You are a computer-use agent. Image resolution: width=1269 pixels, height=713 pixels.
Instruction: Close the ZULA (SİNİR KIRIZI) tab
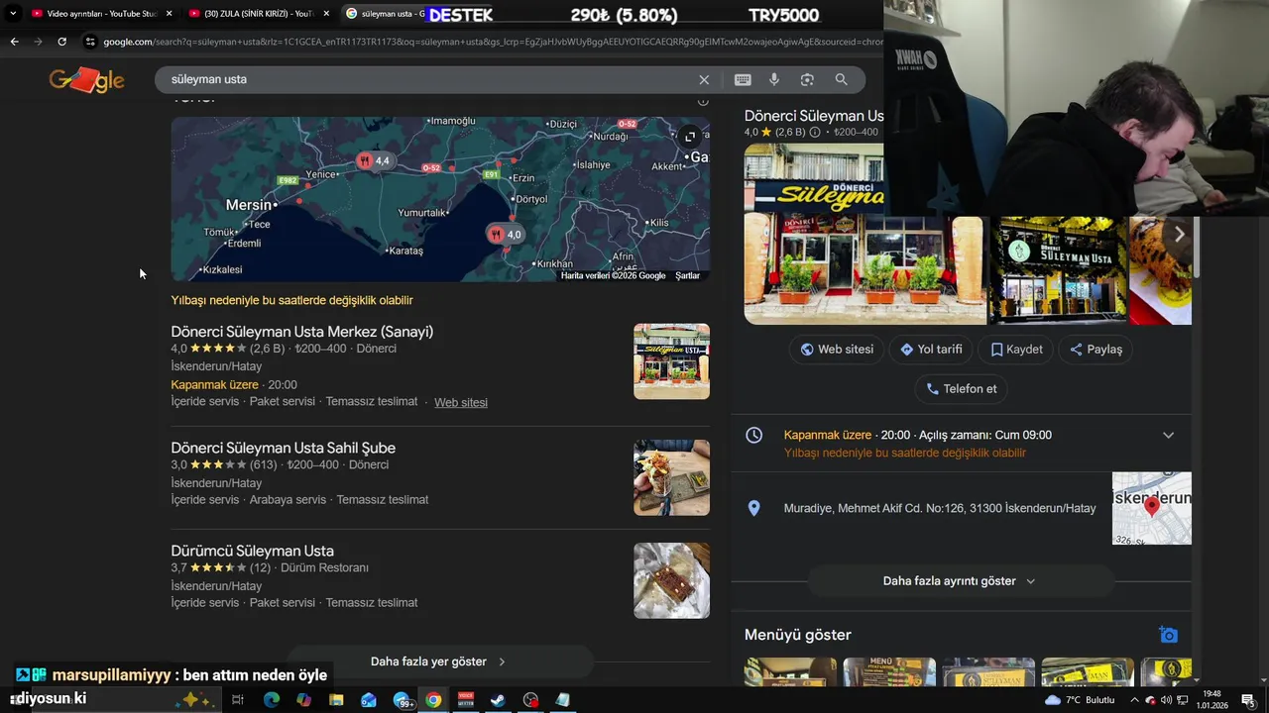tap(326, 14)
